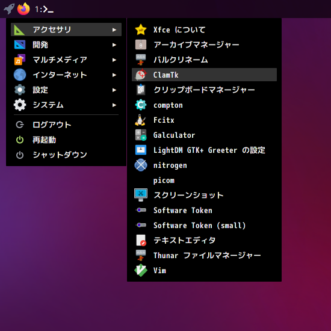Screen dimensions: 331x331
Task: Expand the マルチメディア submenu arrow
Action: [x=114, y=60]
